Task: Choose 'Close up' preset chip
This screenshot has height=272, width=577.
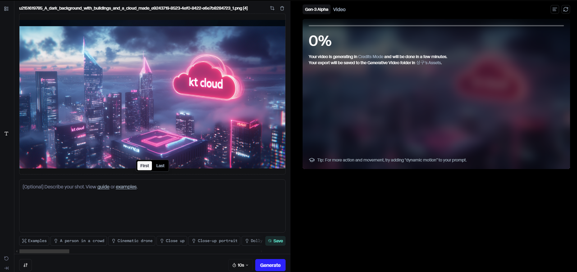Action: tap(172, 241)
